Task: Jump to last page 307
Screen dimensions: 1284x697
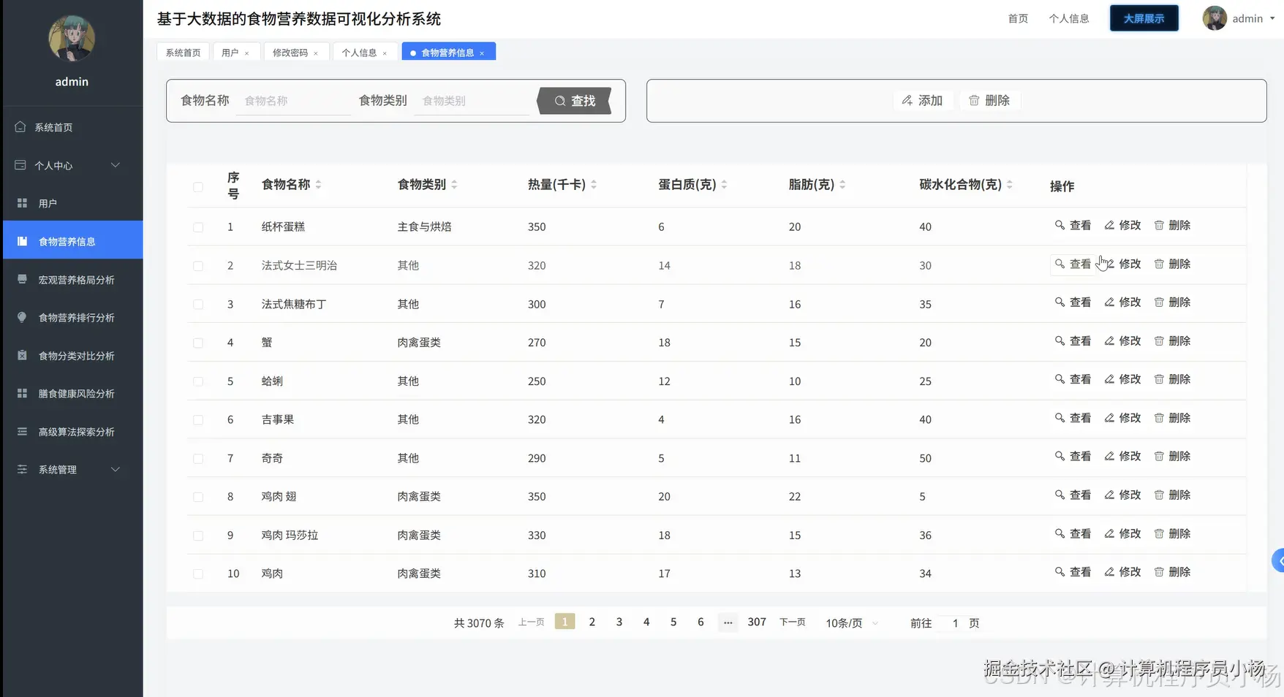Action: (757, 622)
